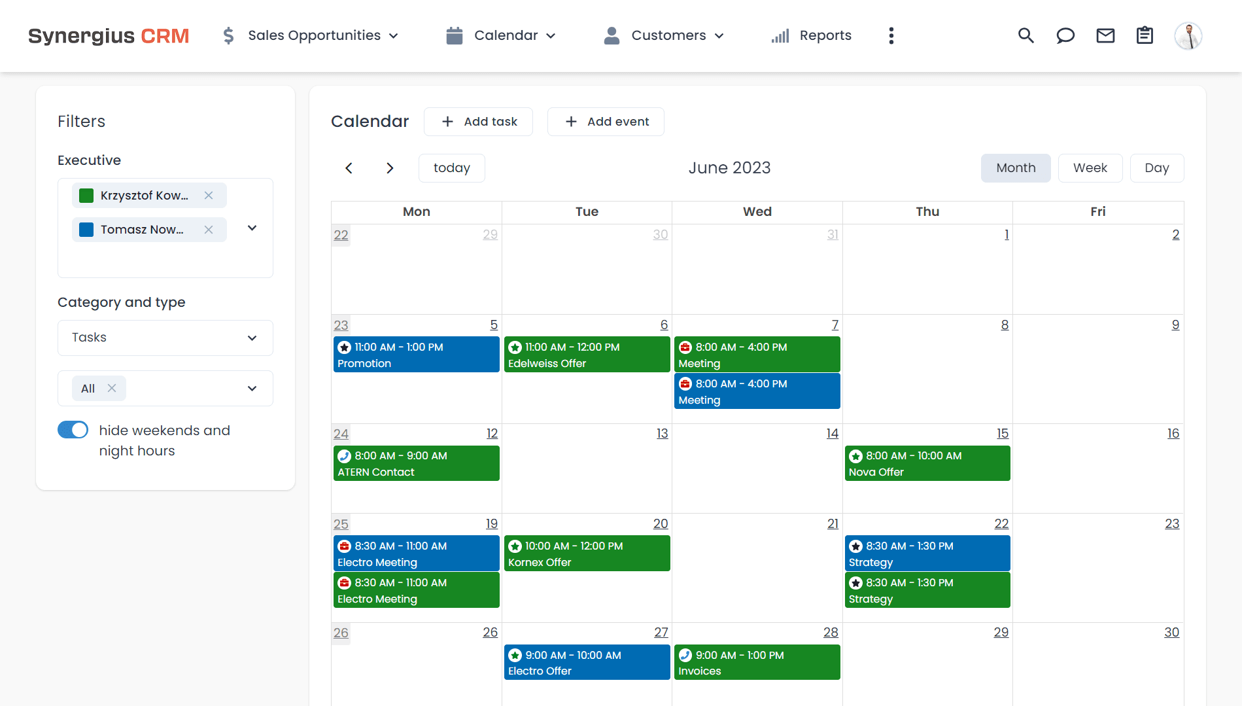Open the mail envelope icon
Image resolution: width=1242 pixels, height=706 pixels.
1105,36
